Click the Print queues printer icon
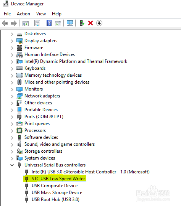 [x=19, y=124]
